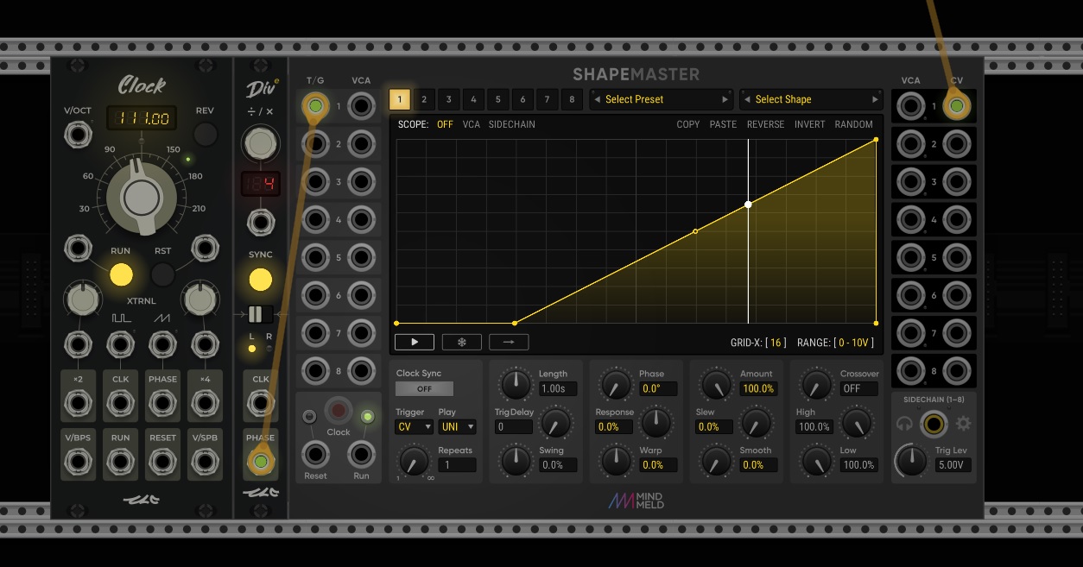Select channel 2 tab in ShapeMaster
The height and width of the screenshot is (567, 1083).
tap(424, 99)
